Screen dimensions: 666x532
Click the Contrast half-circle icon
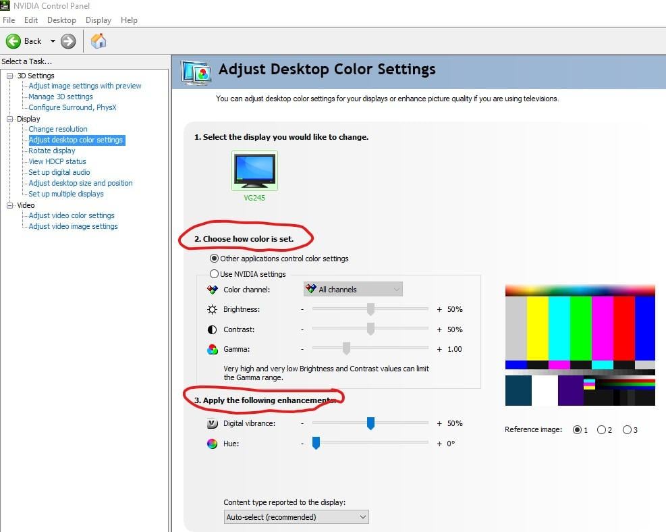(x=212, y=329)
